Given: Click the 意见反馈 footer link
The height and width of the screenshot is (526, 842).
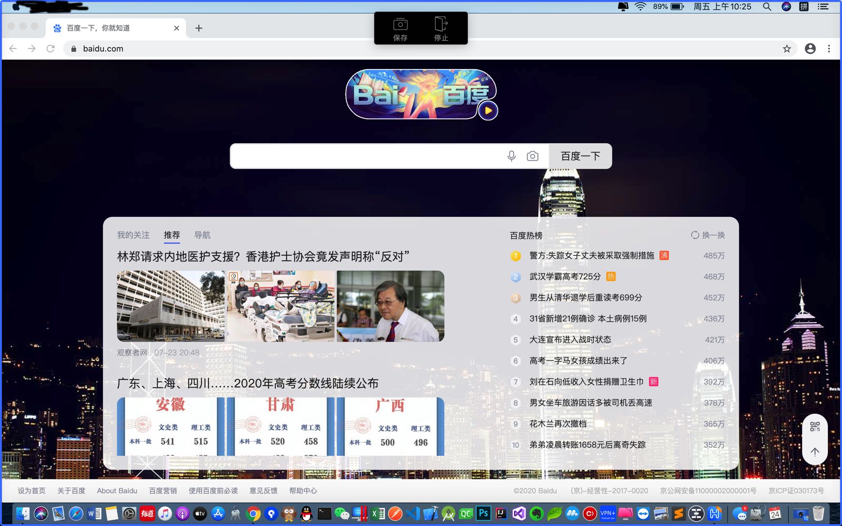Looking at the screenshot, I should click(264, 490).
